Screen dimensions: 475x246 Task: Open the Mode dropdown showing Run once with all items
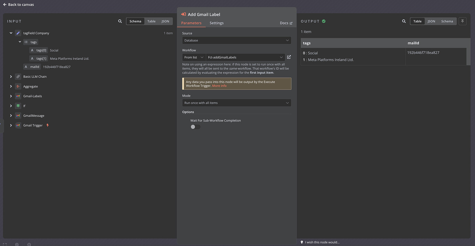[236, 103]
